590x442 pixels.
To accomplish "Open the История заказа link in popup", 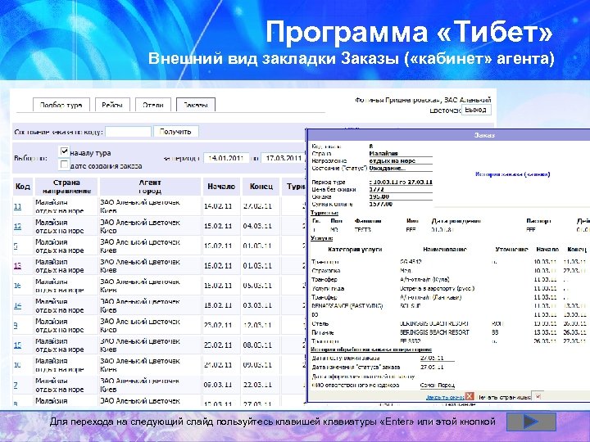I will 512,174.
